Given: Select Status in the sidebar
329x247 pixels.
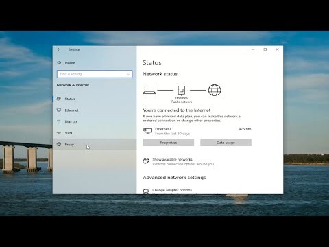Looking at the screenshot, I should click(95, 99).
